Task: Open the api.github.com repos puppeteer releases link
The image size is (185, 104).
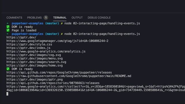Action: click(x=59, y=73)
